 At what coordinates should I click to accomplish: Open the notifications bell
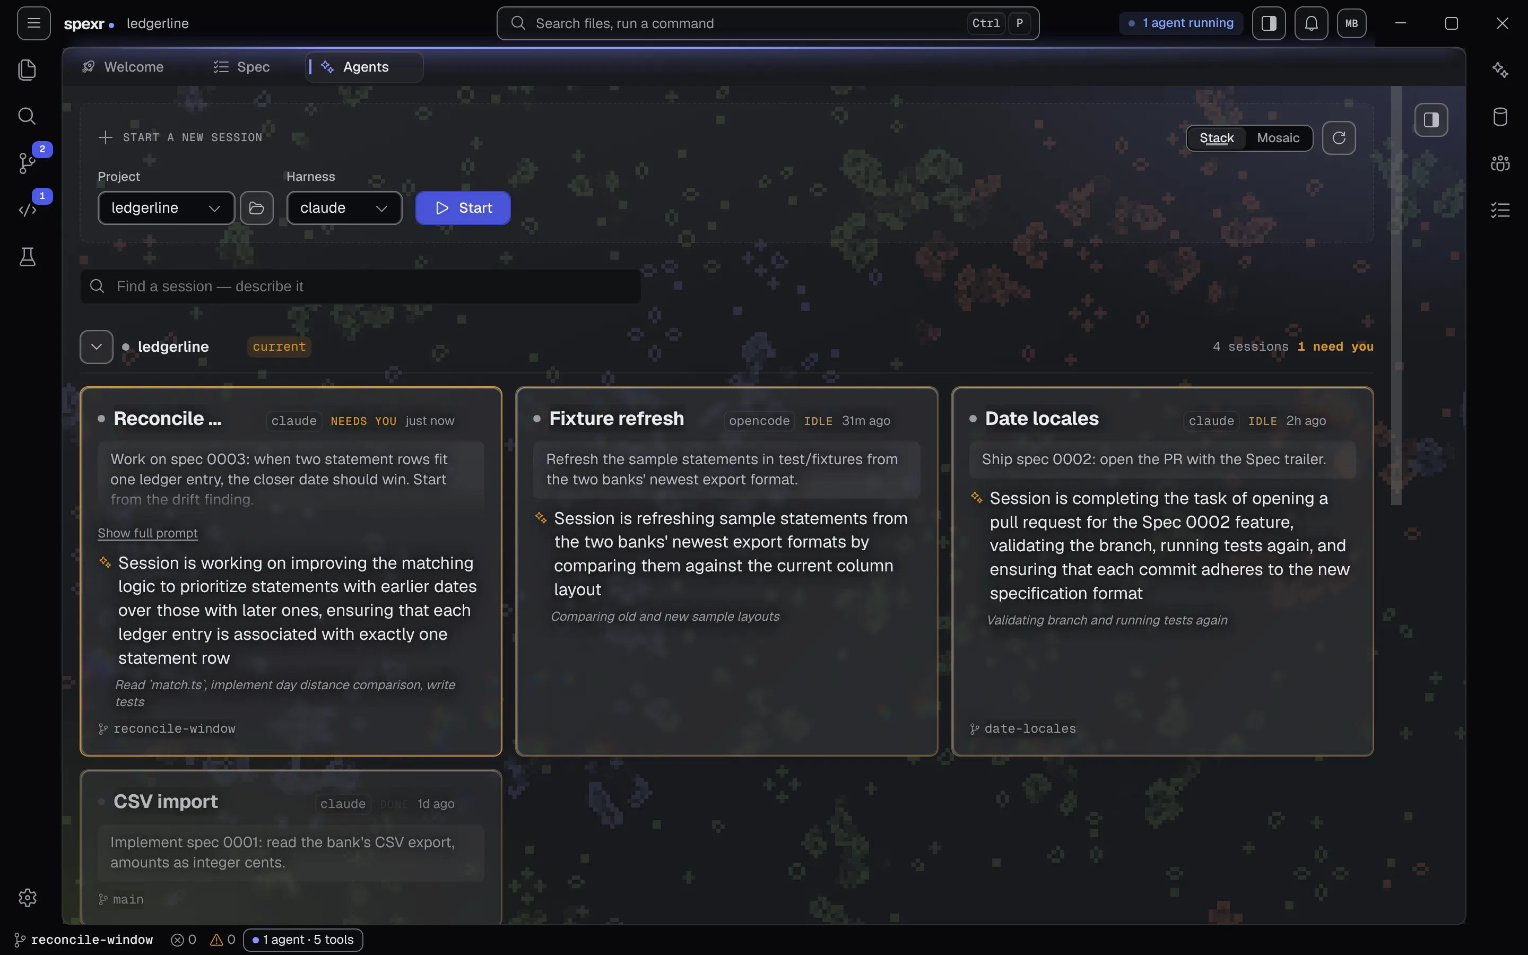tap(1311, 23)
